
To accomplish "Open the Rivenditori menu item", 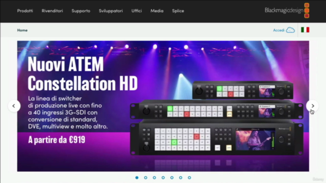I will (52, 11).
